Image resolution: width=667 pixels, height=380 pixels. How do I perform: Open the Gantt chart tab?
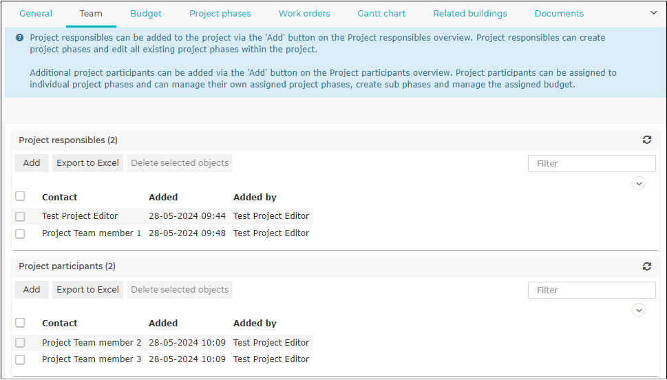click(381, 14)
